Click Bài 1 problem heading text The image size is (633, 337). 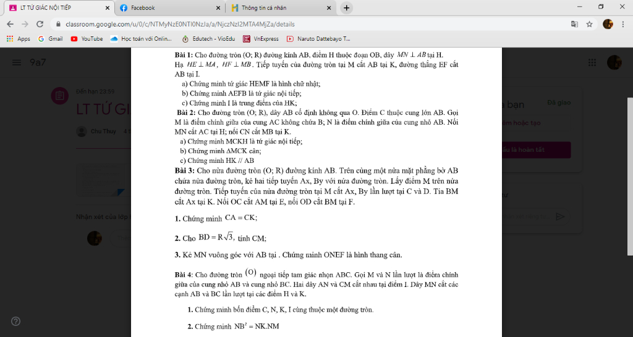click(x=184, y=55)
